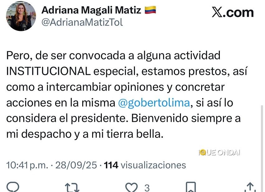
Task: Click the Colombian flag emoji beside name
Action: [x=150, y=10]
